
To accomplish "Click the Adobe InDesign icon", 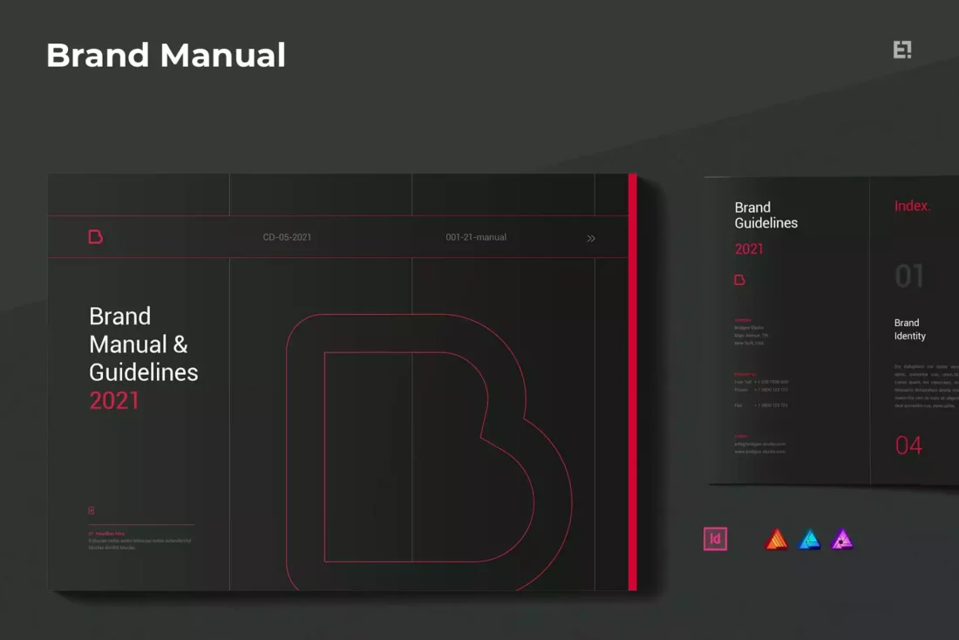I will (x=715, y=539).
